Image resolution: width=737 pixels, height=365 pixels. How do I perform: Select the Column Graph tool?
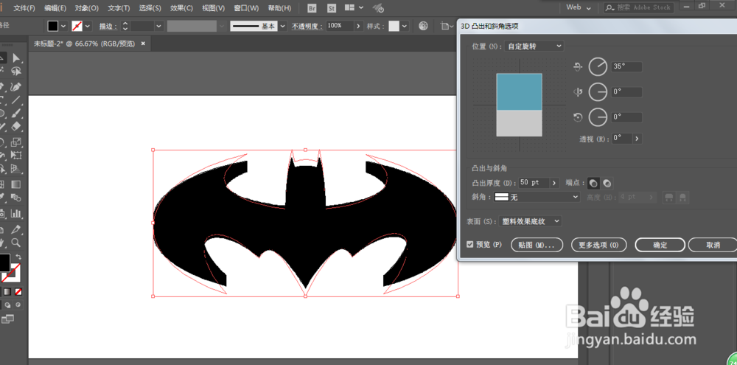pyautogui.click(x=16, y=214)
